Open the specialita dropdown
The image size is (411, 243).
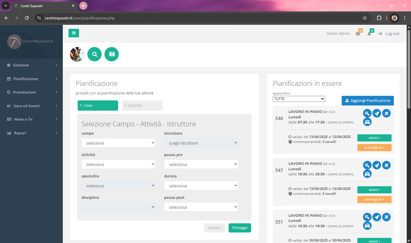tap(118, 186)
